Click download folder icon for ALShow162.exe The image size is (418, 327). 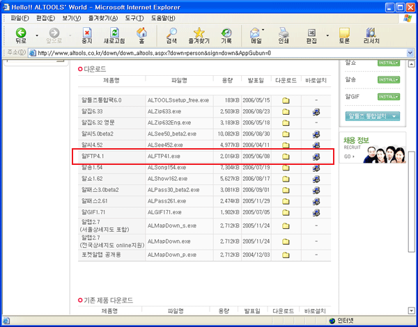point(286,179)
